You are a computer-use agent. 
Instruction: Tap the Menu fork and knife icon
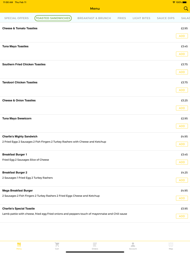click(19, 244)
